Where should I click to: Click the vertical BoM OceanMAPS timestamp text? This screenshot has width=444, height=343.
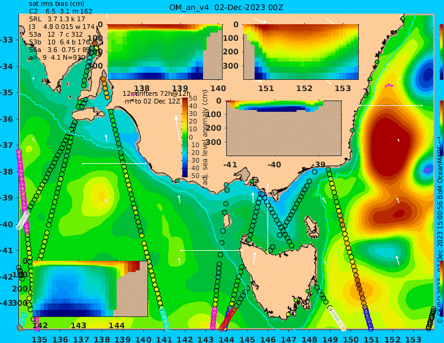[440, 232]
